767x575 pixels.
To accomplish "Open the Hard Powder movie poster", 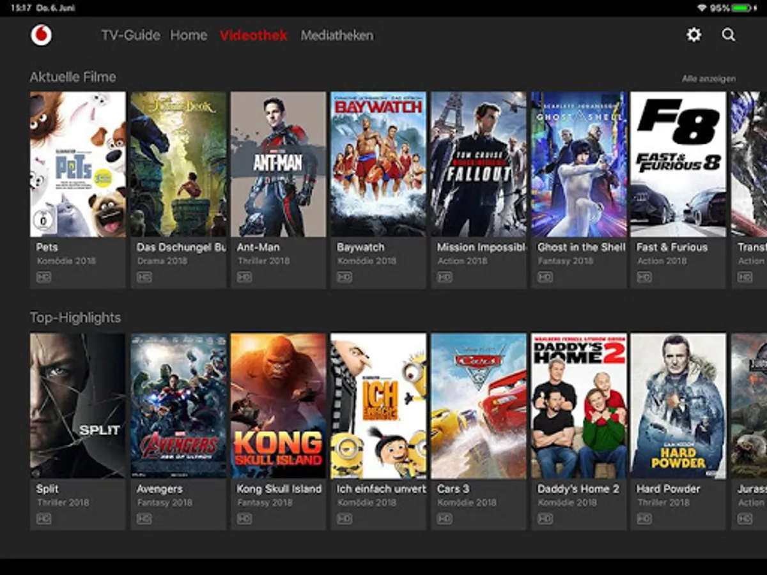I will pos(678,406).
